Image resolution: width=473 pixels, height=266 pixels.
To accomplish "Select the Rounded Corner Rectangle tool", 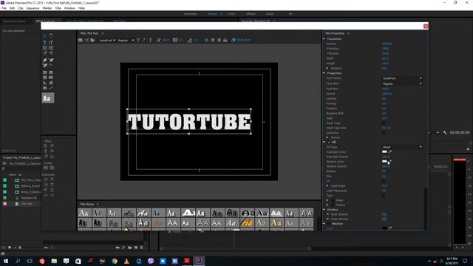I will pyautogui.click(x=51, y=72).
